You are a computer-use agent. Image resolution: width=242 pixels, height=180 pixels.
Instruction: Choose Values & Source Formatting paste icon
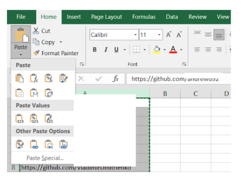48,118
